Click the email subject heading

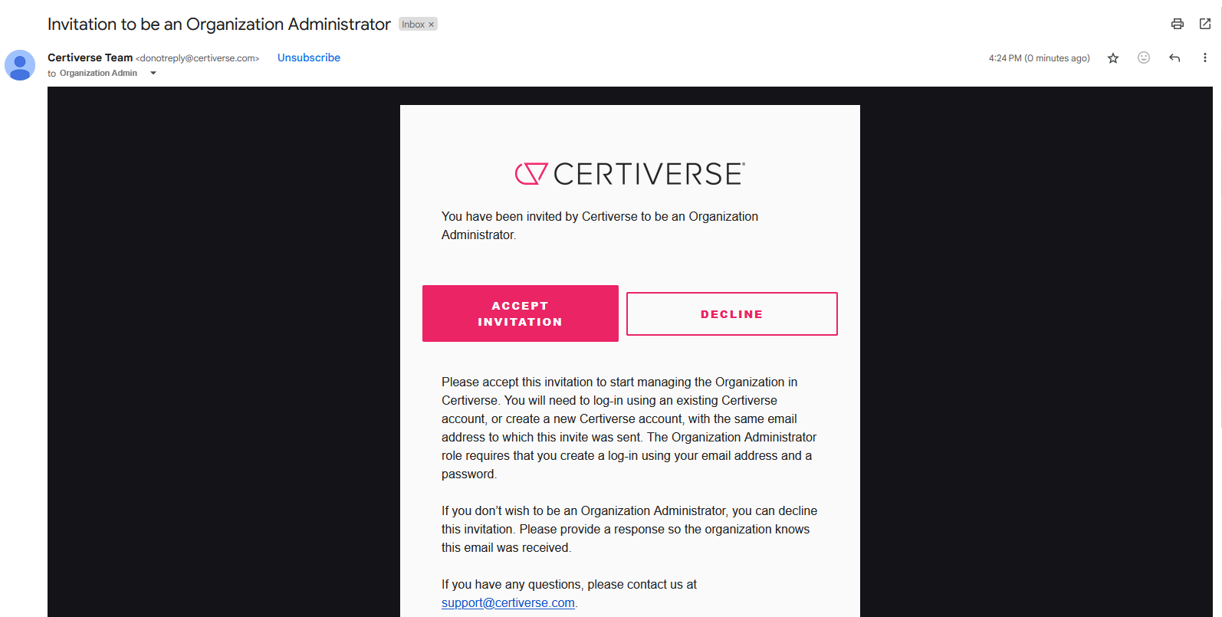[218, 25]
